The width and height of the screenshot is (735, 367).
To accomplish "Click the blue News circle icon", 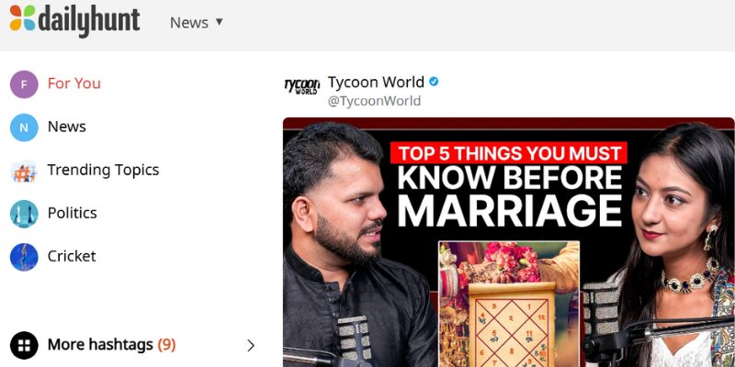I will [x=24, y=128].
